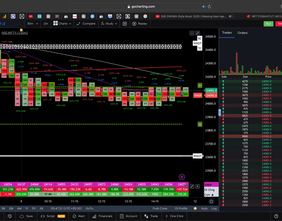
Task: Switch to the Orders tab
Action: 242,33
